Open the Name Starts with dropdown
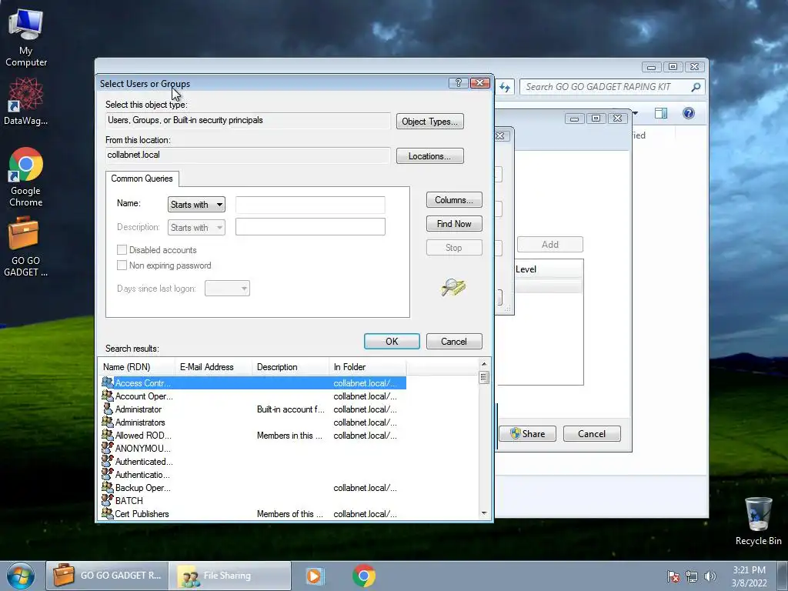Screen dimensions: 788x591 point(196,205)
